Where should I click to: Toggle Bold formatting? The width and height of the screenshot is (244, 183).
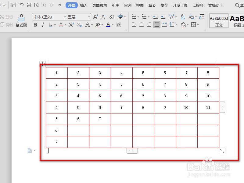(35, 25)
